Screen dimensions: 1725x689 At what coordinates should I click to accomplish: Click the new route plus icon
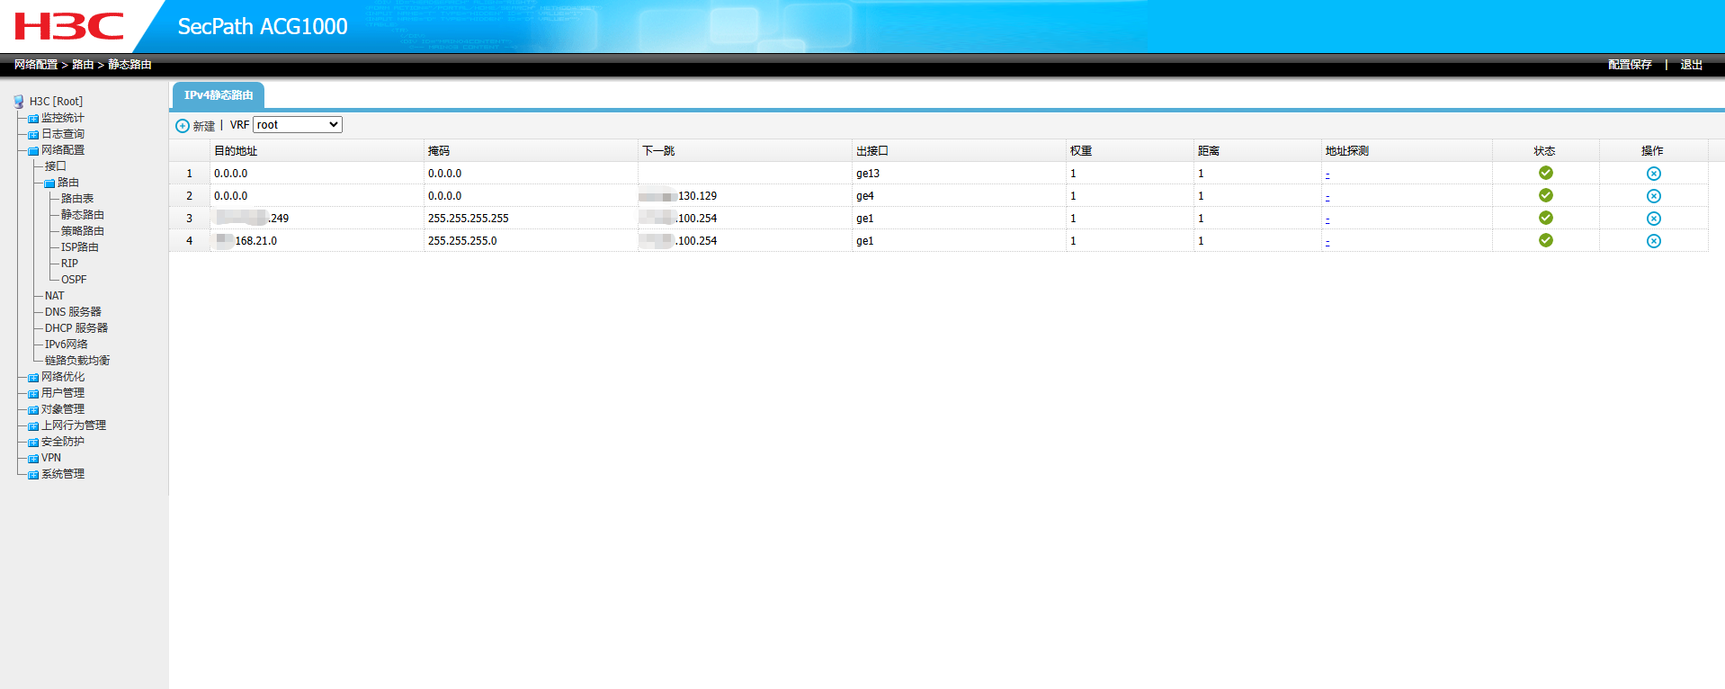coord(183,126)
